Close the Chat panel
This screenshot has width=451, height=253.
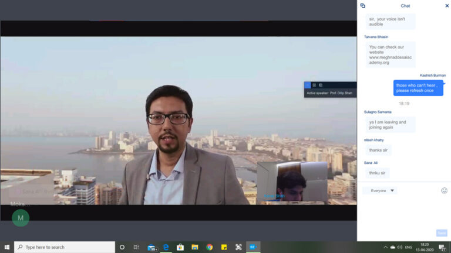click(x=447, y=6)
